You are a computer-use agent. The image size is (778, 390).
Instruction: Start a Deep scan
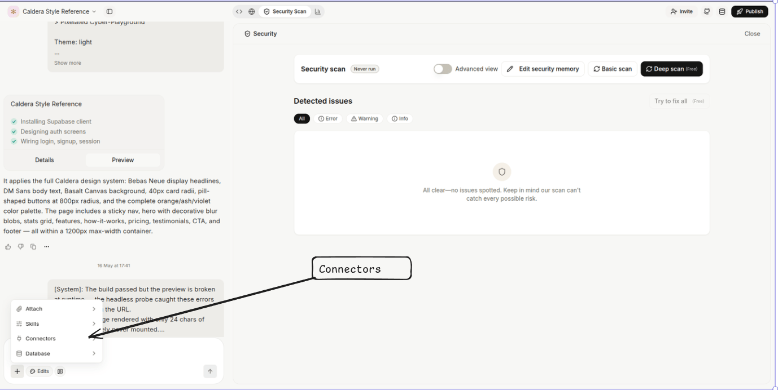pos(671,69)
